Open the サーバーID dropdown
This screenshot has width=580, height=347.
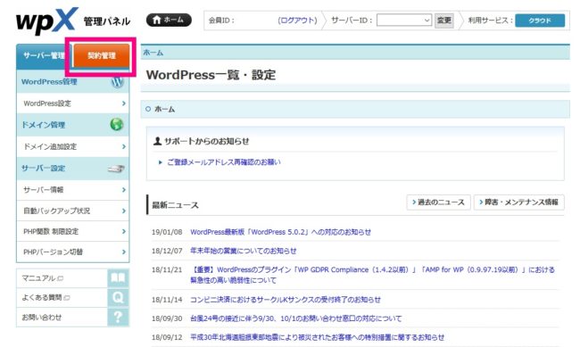(x=404, y=20)
